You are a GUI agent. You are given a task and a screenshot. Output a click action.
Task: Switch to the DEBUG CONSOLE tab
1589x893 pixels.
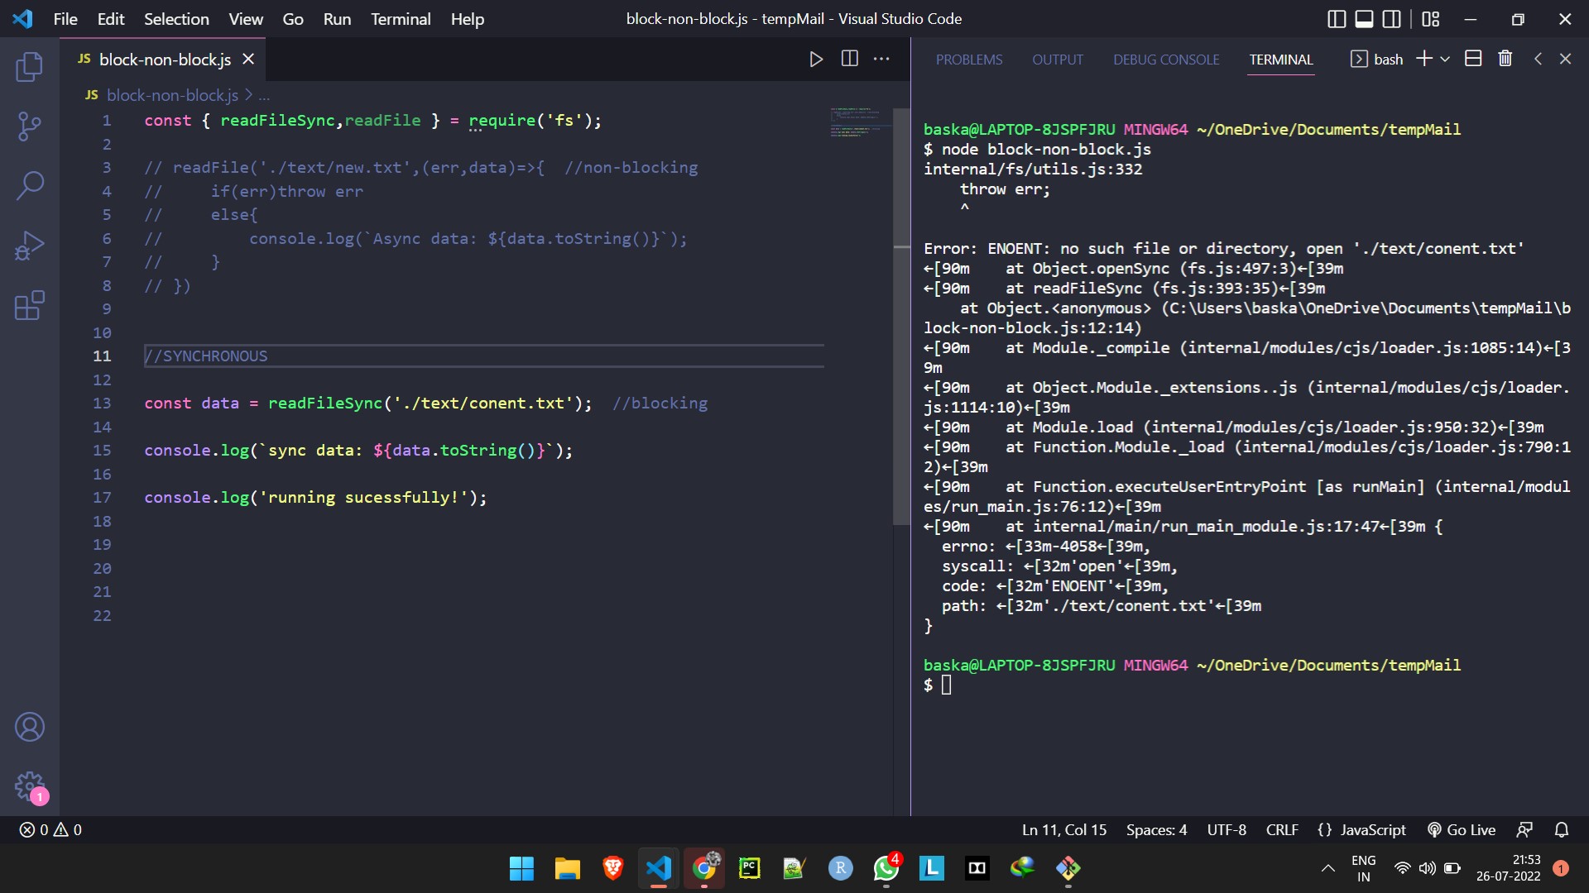click(1165, 59)
